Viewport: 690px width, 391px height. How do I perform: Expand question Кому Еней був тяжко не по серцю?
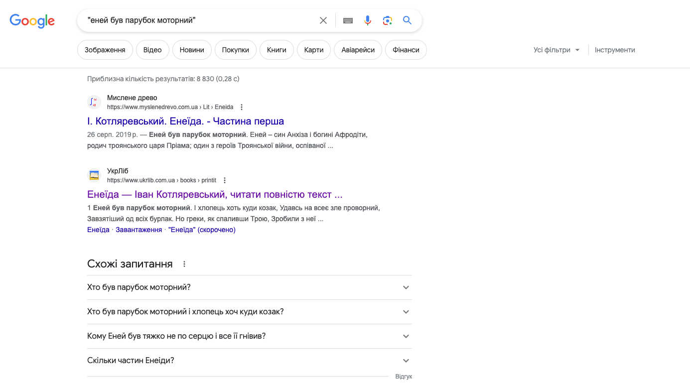(x=250, y=336)
